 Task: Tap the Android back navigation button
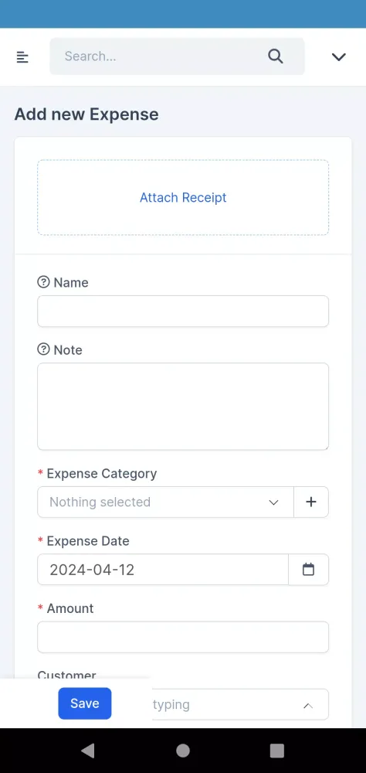[88, 751]
